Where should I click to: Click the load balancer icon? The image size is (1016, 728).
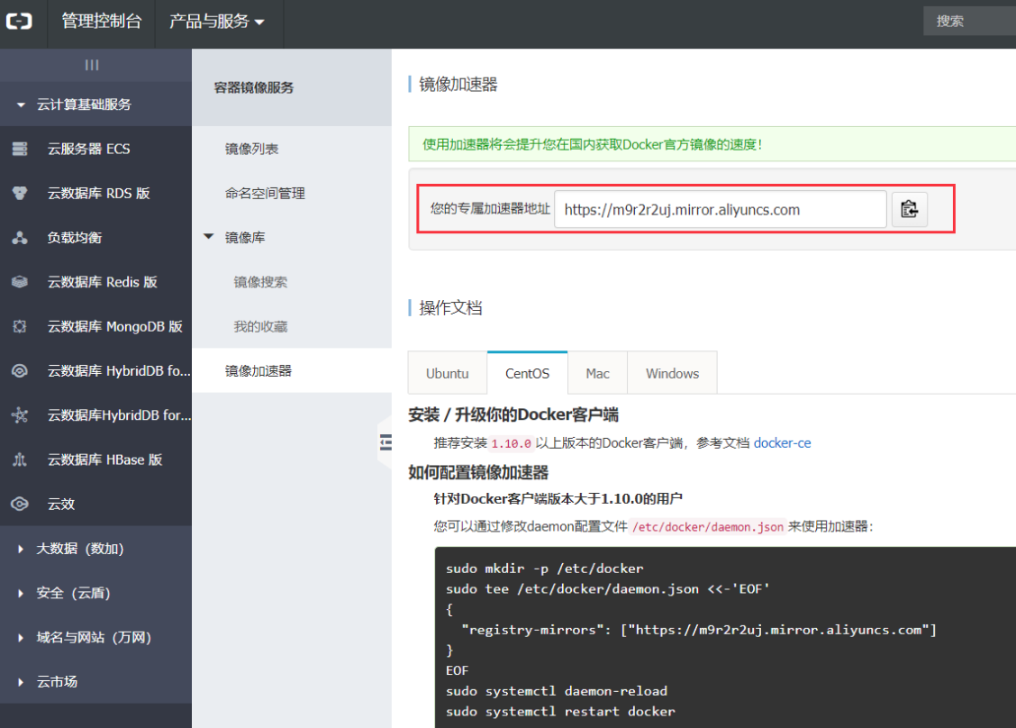coord(20,237)
